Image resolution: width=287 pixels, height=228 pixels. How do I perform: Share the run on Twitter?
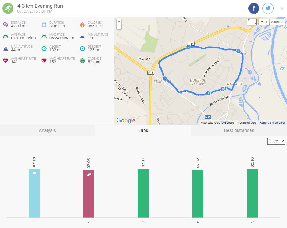point(268,8)
